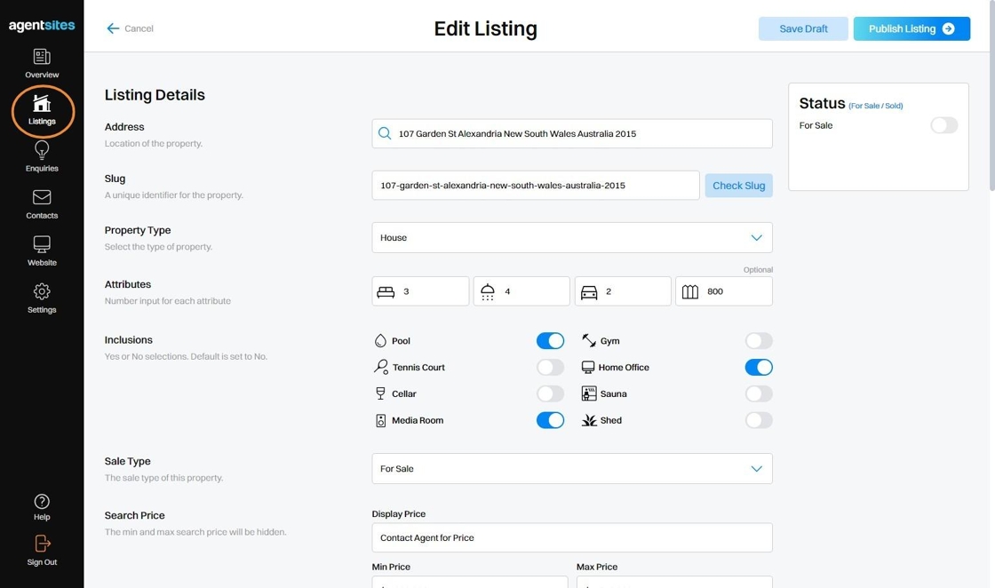Disable the Pool inclusion toggle

(x=550, y=341)
